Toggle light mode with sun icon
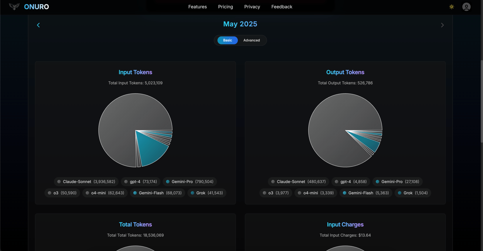483x251 pixels. (x=452, y=7)
